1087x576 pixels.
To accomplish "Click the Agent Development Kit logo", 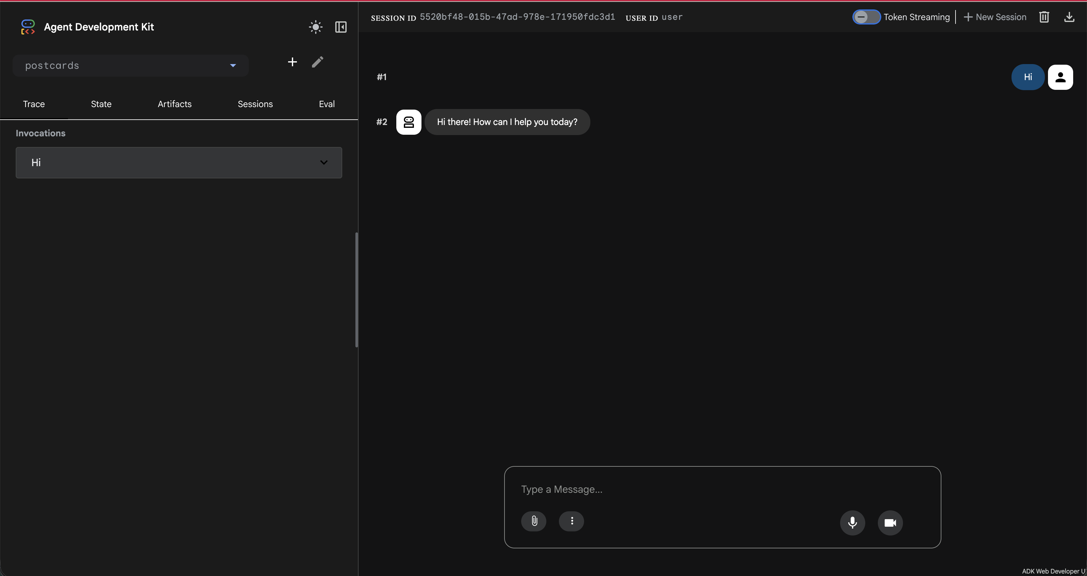I will coord(27,27).
